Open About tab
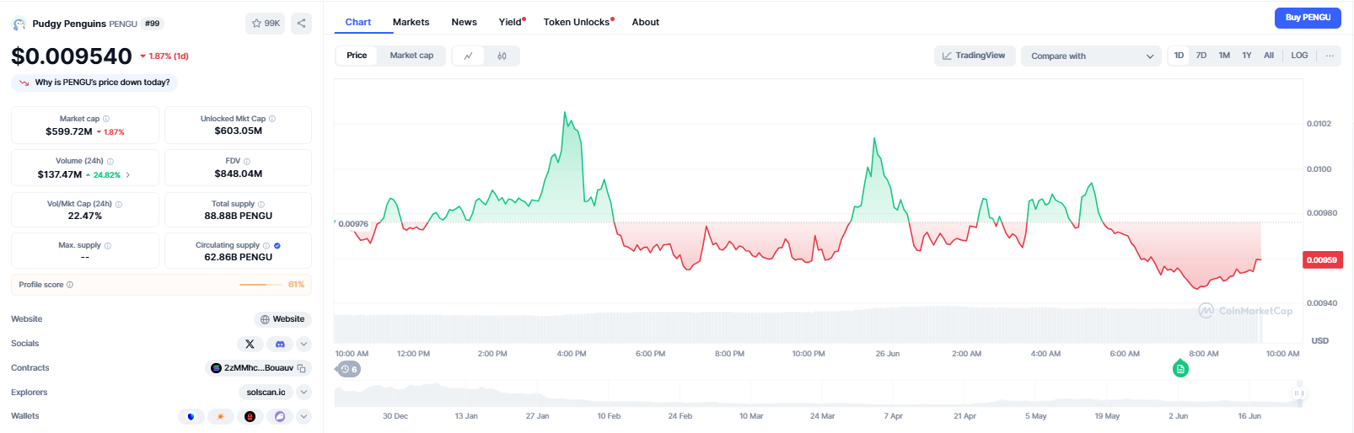The height and width of the screenshot is (433, 1354). click(x=646, y=22)
